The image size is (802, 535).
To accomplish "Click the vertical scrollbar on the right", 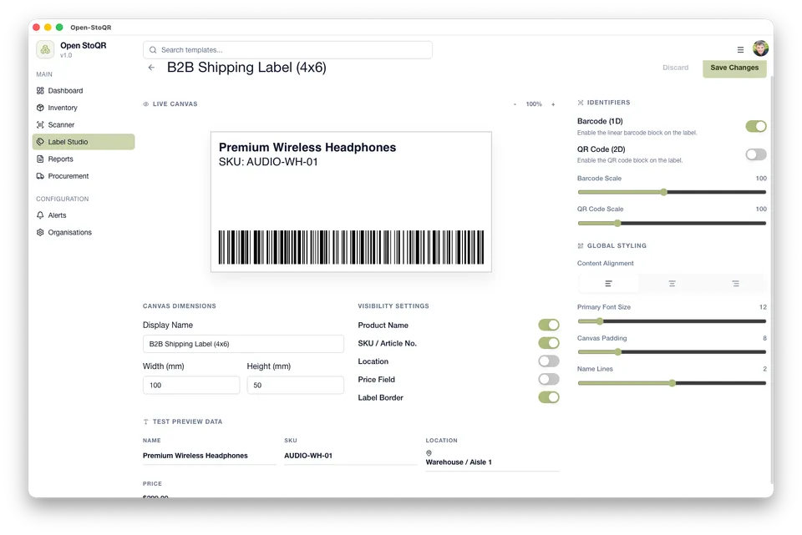I will 772,280.
